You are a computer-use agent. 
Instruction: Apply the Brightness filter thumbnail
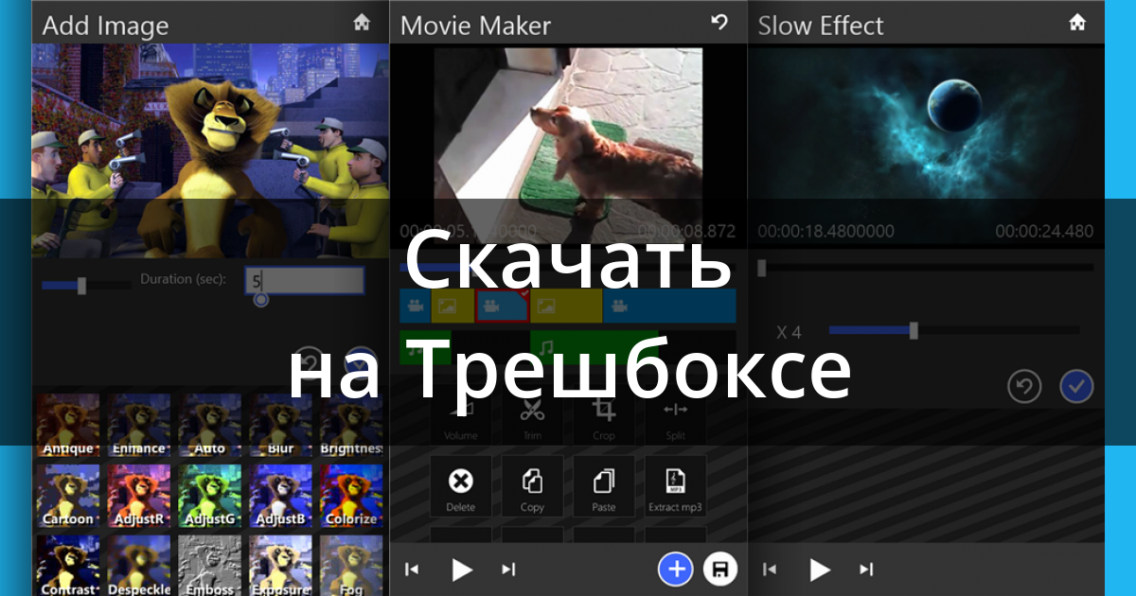[351, 426]
